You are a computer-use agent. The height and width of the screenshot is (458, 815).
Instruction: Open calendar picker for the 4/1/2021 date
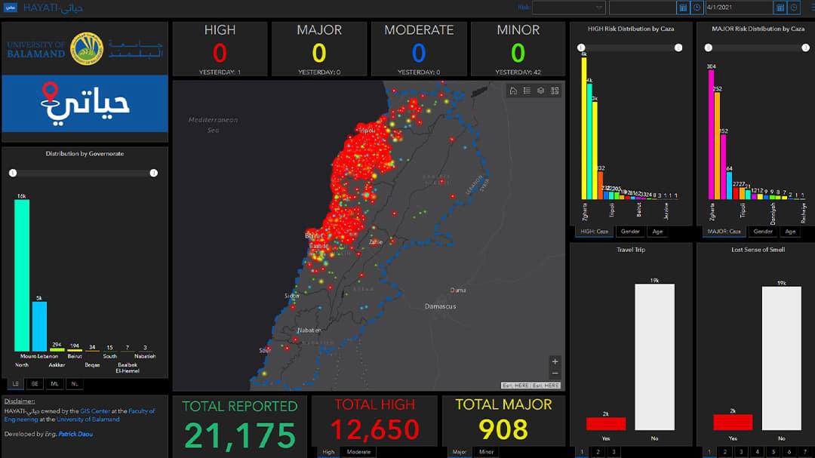tap(780, 8)
